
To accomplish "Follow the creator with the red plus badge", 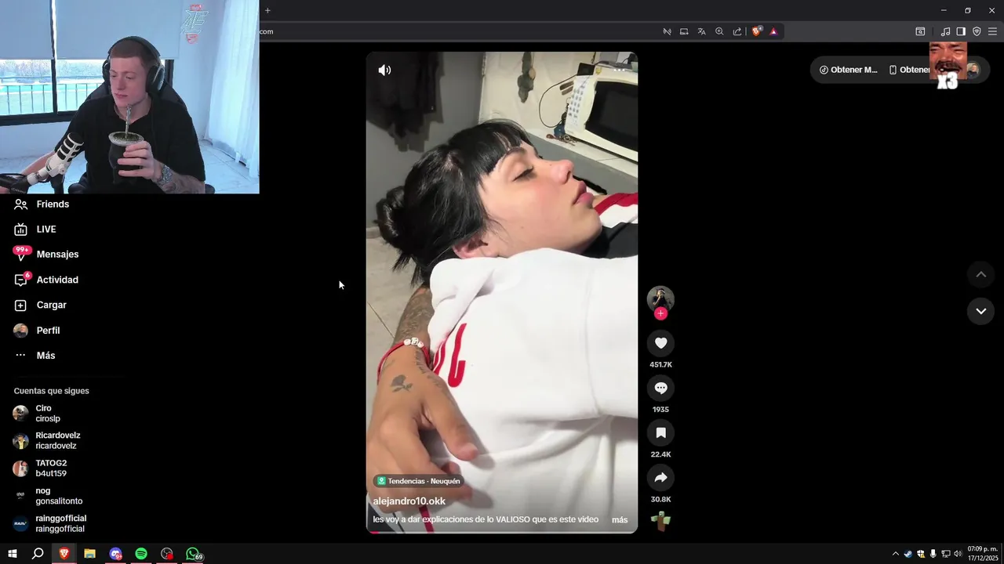I will [660, 313].
